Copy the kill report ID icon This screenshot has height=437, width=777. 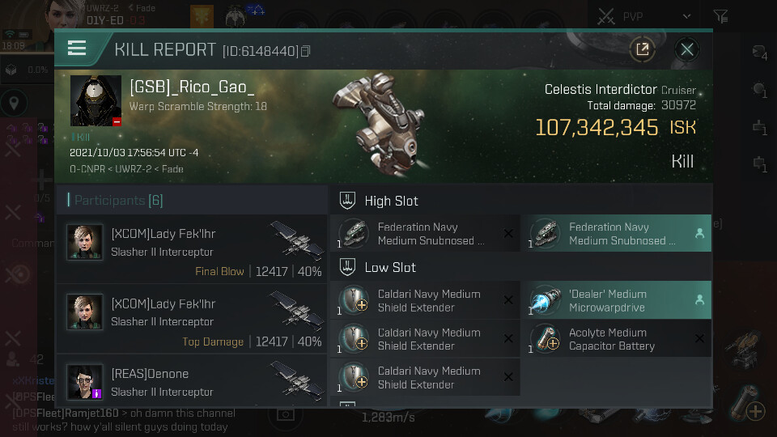[x=306, y=51]
